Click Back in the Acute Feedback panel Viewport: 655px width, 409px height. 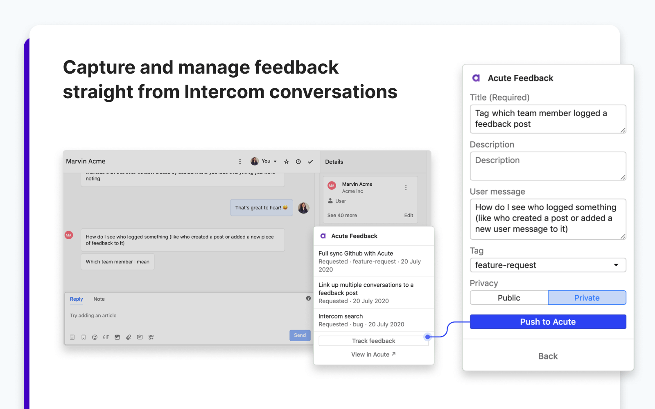click(x=548, y=356)
